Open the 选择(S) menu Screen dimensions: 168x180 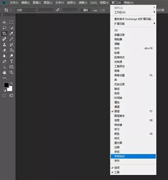[71, 2]
